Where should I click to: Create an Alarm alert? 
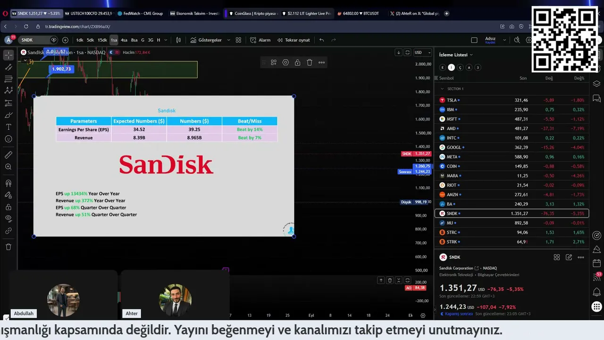tap(260, 40)
